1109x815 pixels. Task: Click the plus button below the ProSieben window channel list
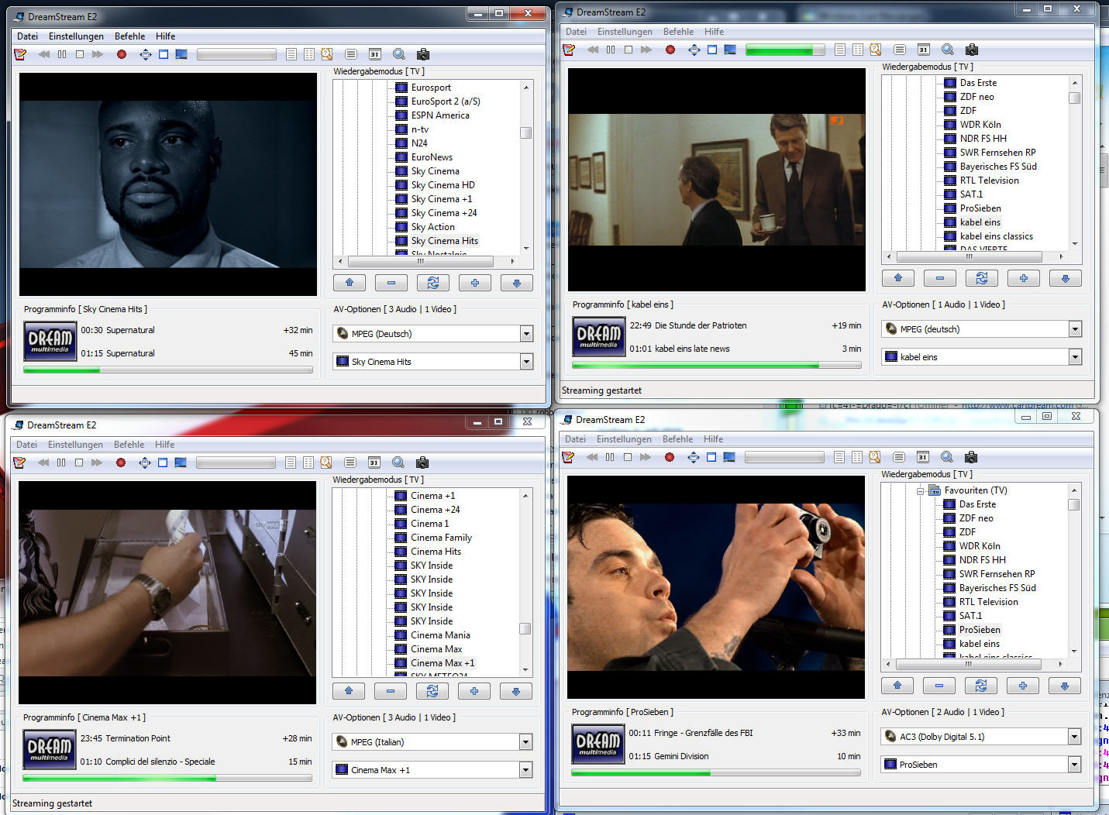click(1022, 686)
